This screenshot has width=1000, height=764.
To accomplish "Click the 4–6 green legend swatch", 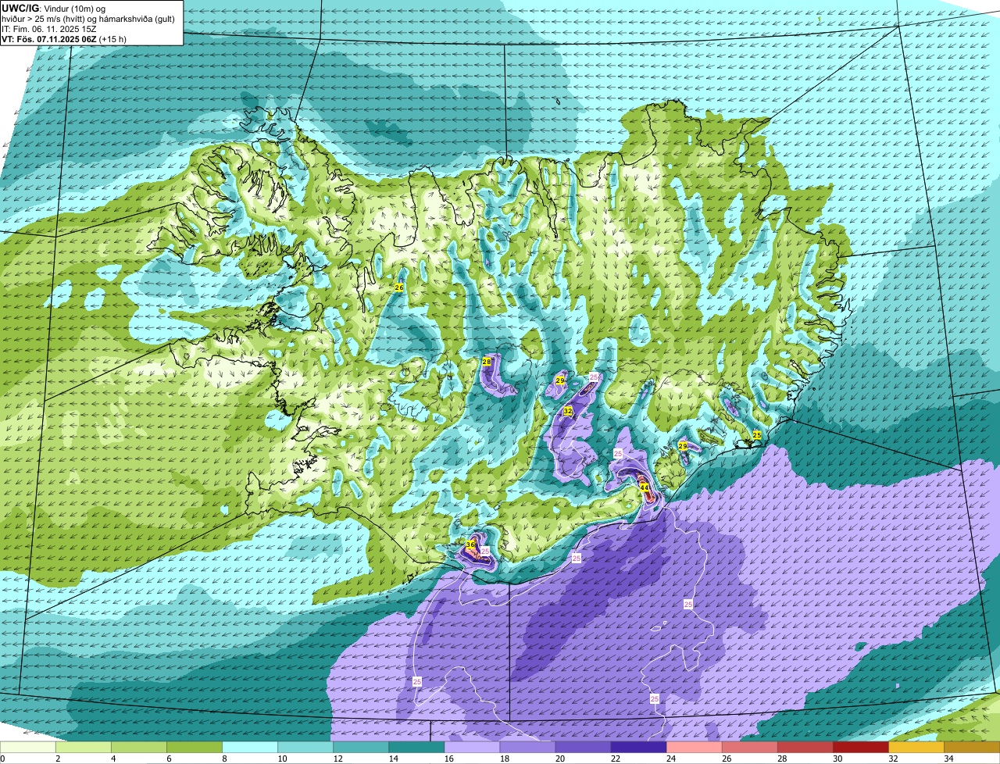I will click(139, 748).
